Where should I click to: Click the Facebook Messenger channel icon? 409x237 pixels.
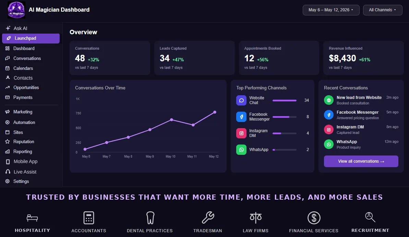(x=241, y=117)
